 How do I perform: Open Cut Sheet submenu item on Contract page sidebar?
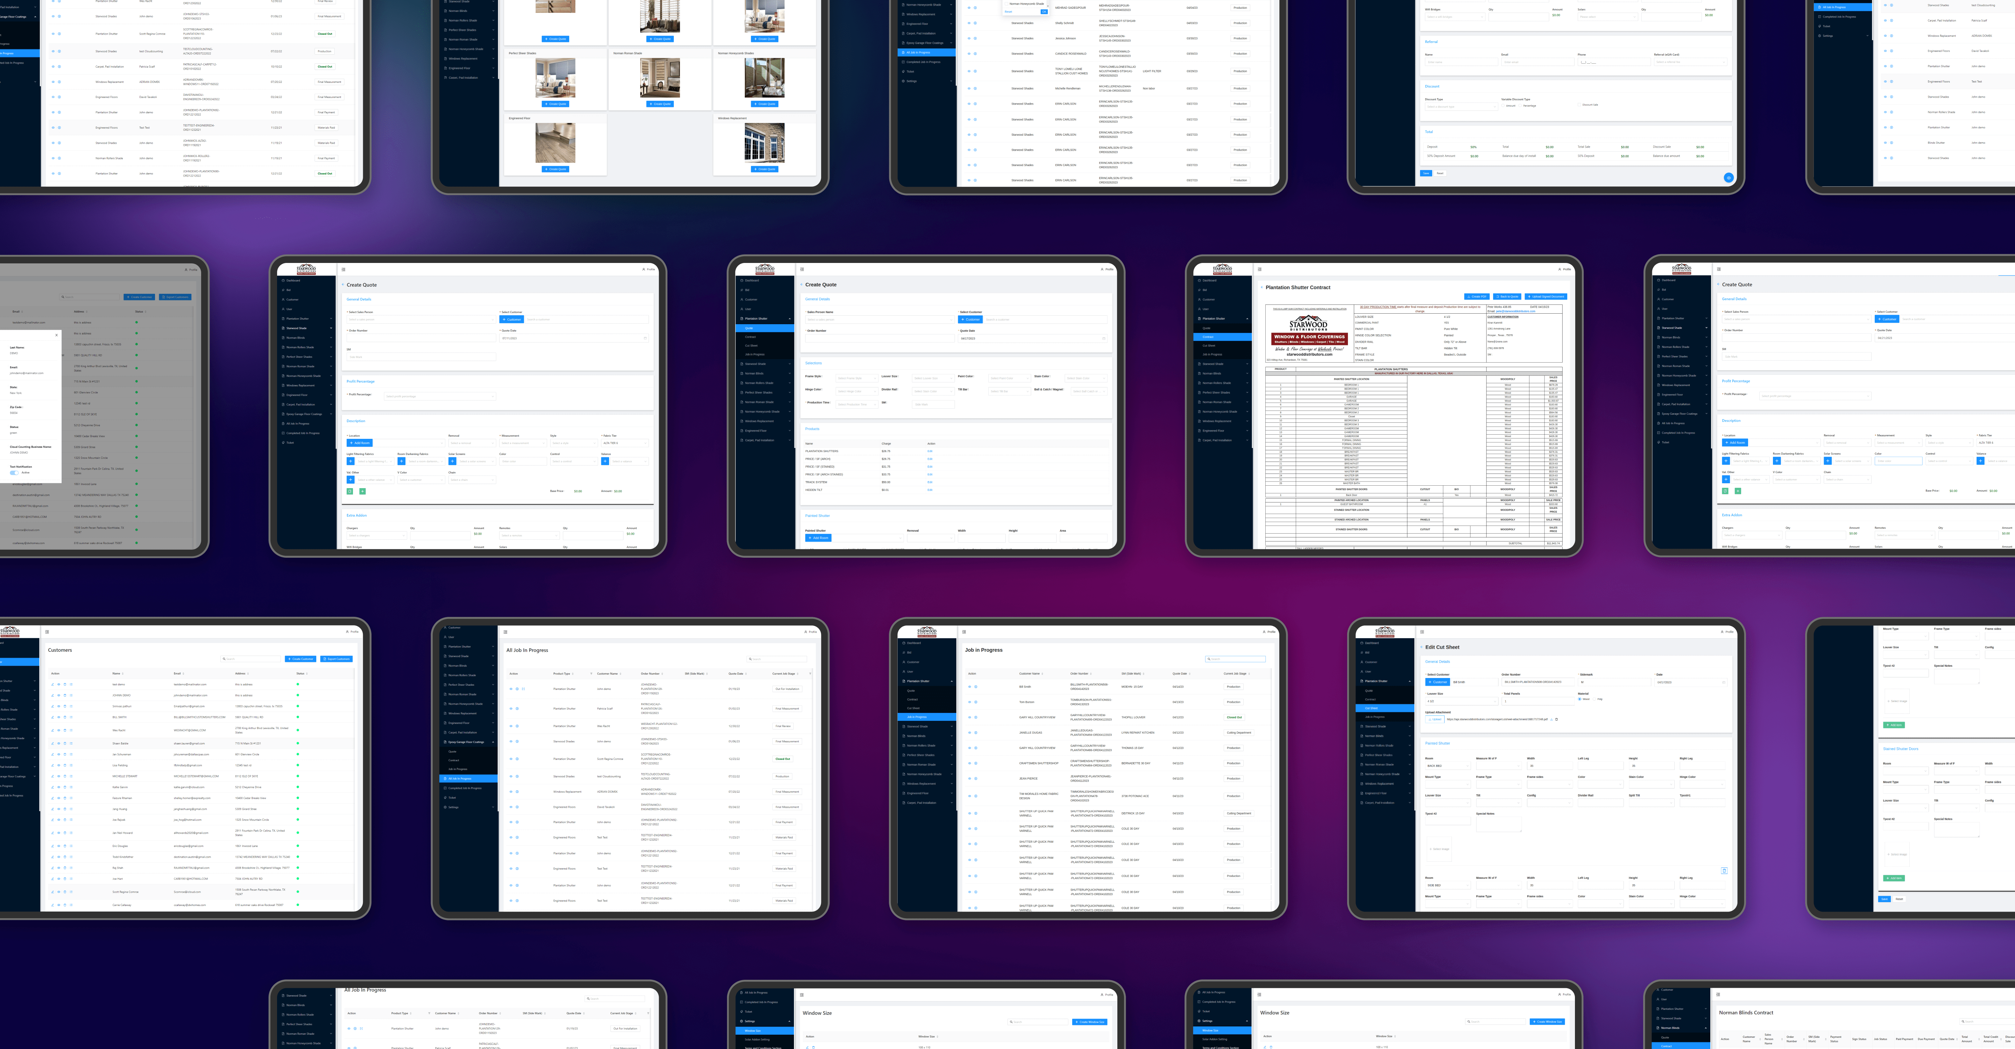coord(1209,345)
